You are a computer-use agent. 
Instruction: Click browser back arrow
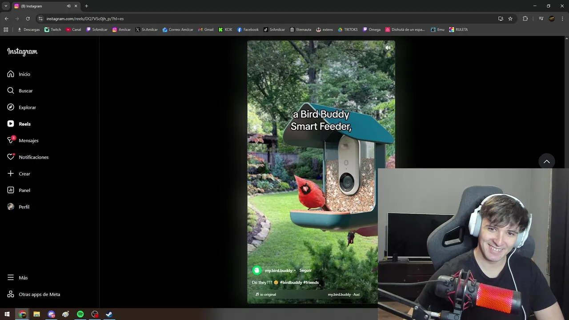pyautogui.click(x=6, y=19)
